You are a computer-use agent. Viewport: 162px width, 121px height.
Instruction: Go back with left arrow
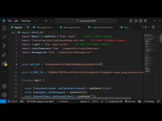[46, 21]
